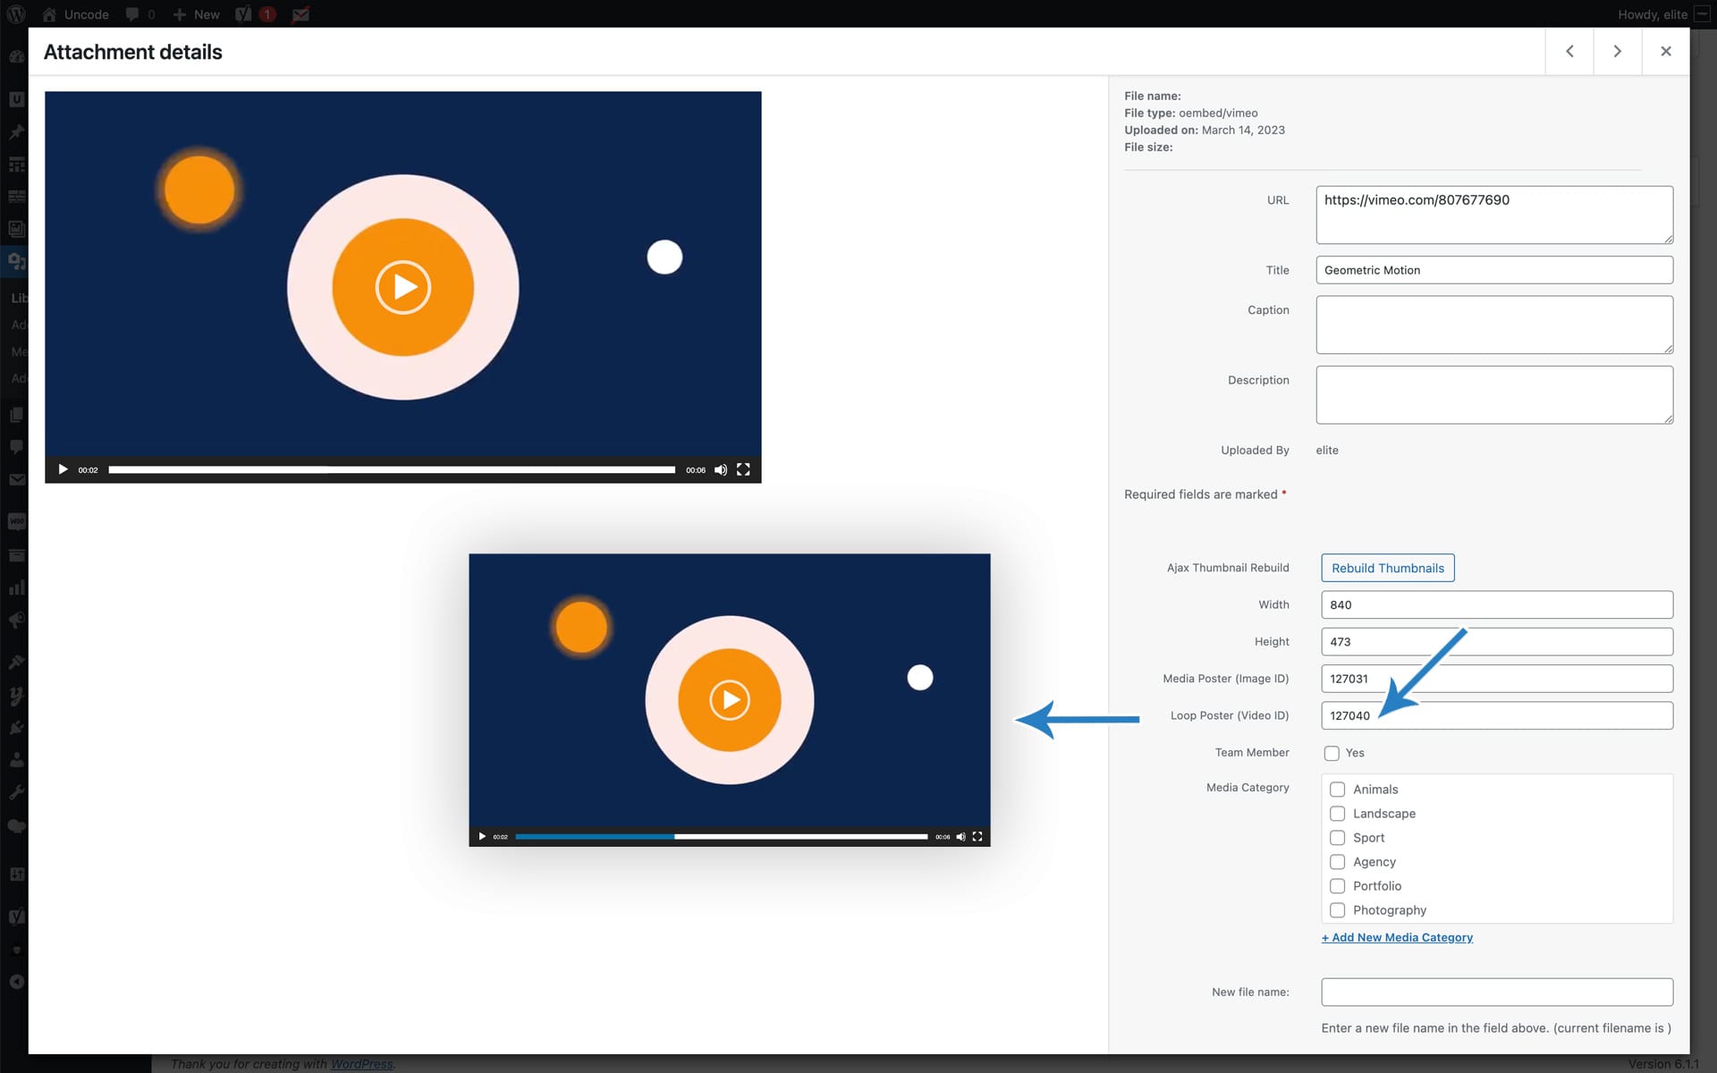This screenshot has height=1073, width=1717.
Task: Go to next attachment with right chevron
Action: [x=1617, y=51]
